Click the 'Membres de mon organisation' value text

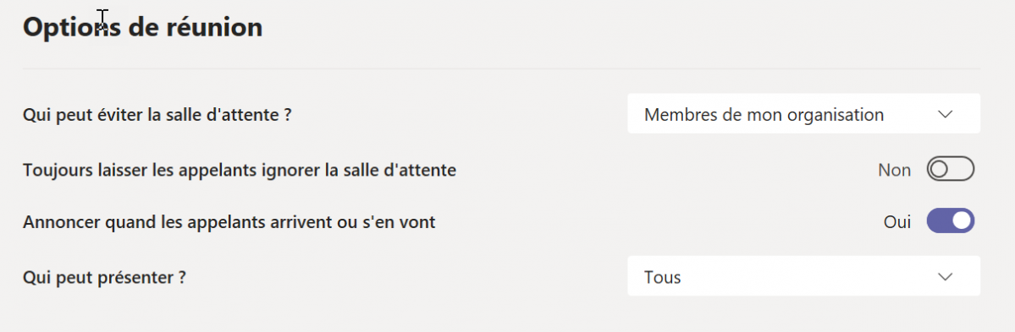tap(764, 115)
